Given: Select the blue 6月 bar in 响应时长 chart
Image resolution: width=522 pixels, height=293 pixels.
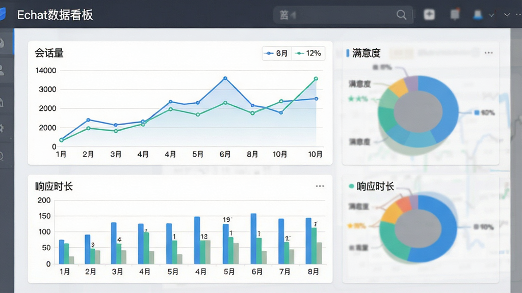Looking at the screenshot, I should (x=254, y=239).
